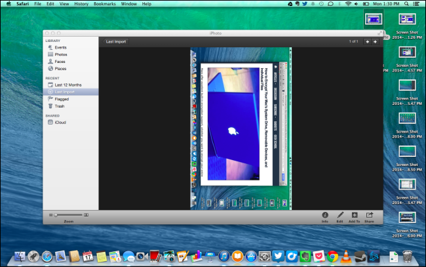Open Launchpad rocket in the Dock

coord(33,257)
